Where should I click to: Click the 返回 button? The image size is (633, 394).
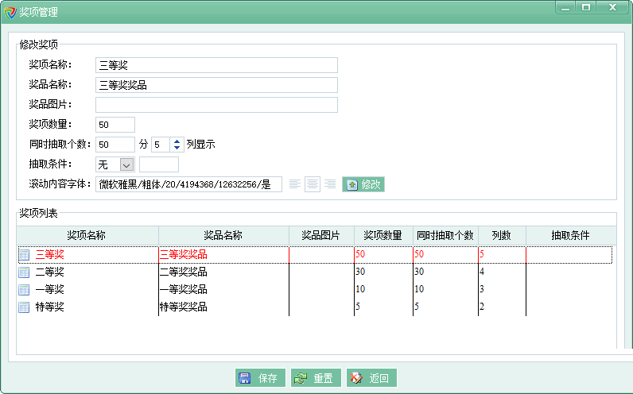[x=371, y=378]
